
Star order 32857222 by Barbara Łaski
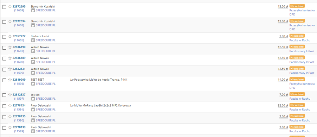(x=10, y=36)
